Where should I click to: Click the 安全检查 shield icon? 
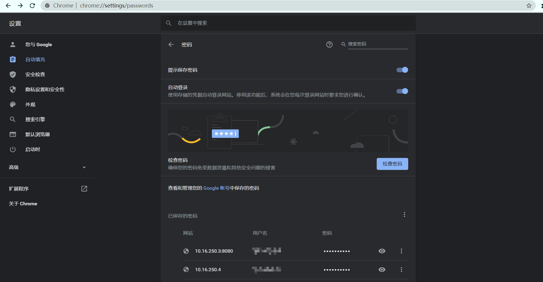pyautogui.click(x=13, y=74)
